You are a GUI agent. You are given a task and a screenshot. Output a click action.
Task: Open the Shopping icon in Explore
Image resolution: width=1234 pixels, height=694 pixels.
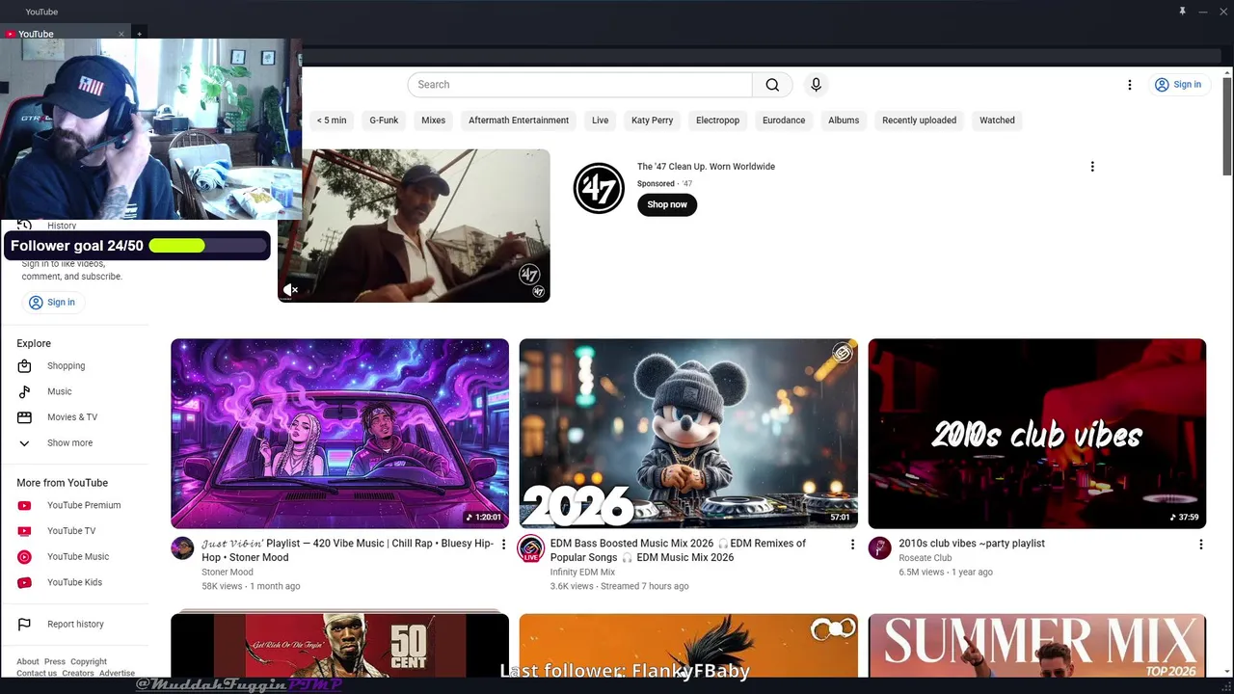25,366
